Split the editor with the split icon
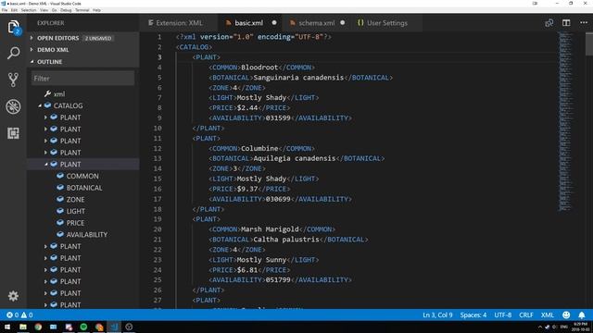The width and height of the screenshot is (593, 333). pyautogui.click(x=566, y=23)
